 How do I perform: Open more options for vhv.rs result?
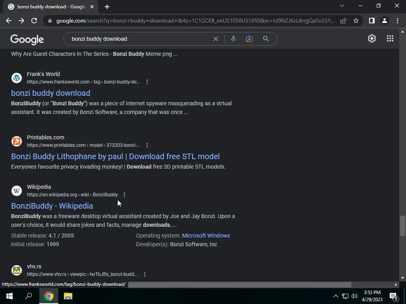click(x=145, y=274)
